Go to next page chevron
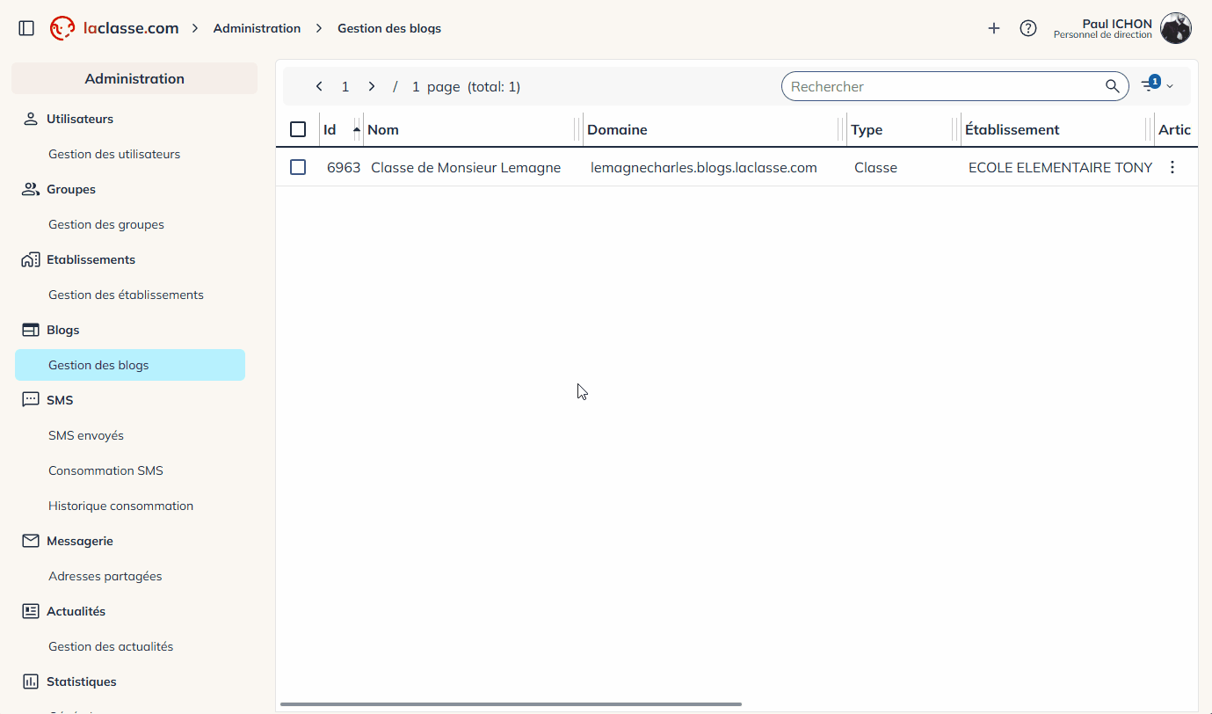Image resolution: width=1212 pixels, height=714 pixels. [x=372, y=86]
